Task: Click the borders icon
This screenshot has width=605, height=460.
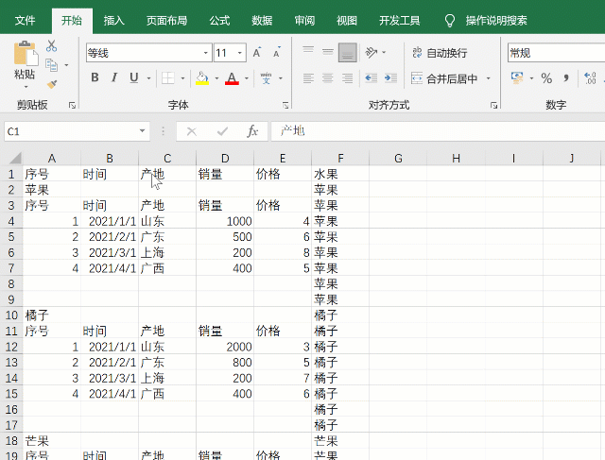Action: point(168,78)
